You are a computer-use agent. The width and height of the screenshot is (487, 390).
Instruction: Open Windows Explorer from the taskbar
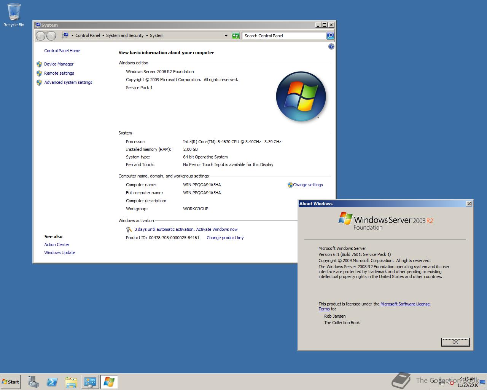click(71, 382)
